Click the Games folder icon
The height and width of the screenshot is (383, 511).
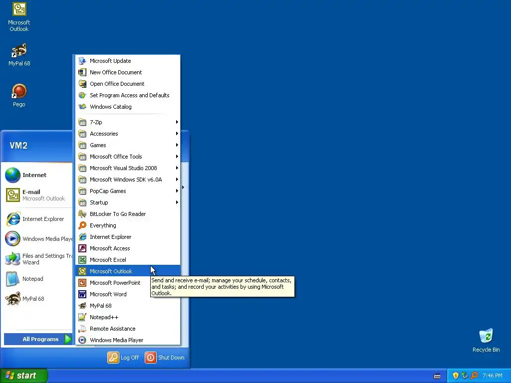[82, 145]
